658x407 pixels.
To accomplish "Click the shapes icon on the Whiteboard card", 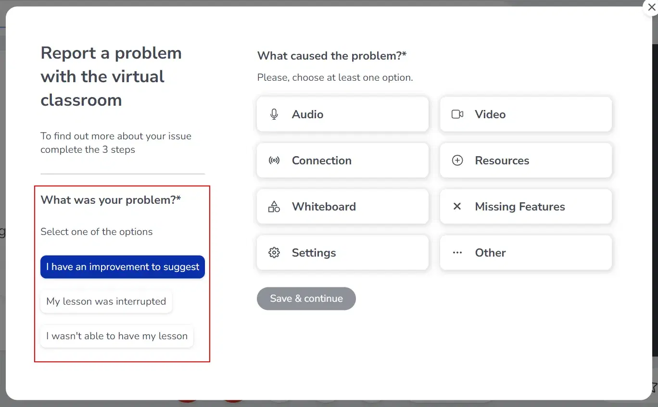I will pyautogui.click(x=274, y=207).
